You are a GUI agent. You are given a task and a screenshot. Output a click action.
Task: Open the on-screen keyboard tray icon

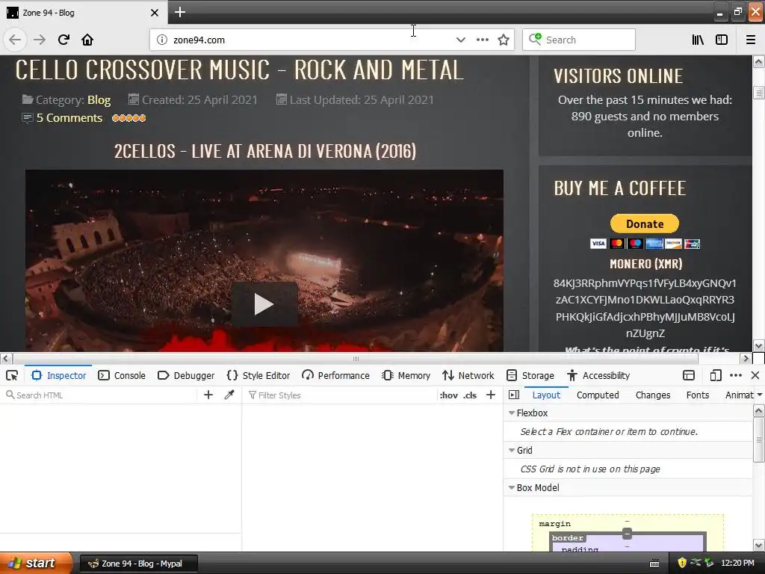(654, 564)
